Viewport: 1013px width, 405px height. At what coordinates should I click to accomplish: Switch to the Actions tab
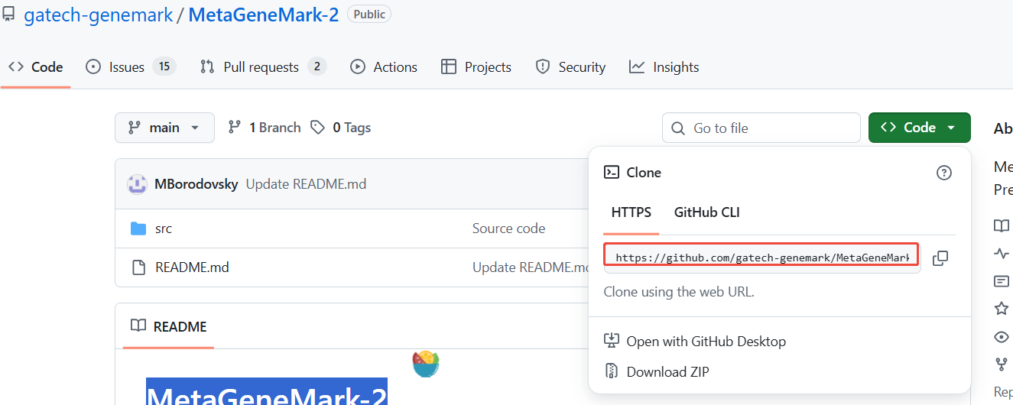point(384,67)
